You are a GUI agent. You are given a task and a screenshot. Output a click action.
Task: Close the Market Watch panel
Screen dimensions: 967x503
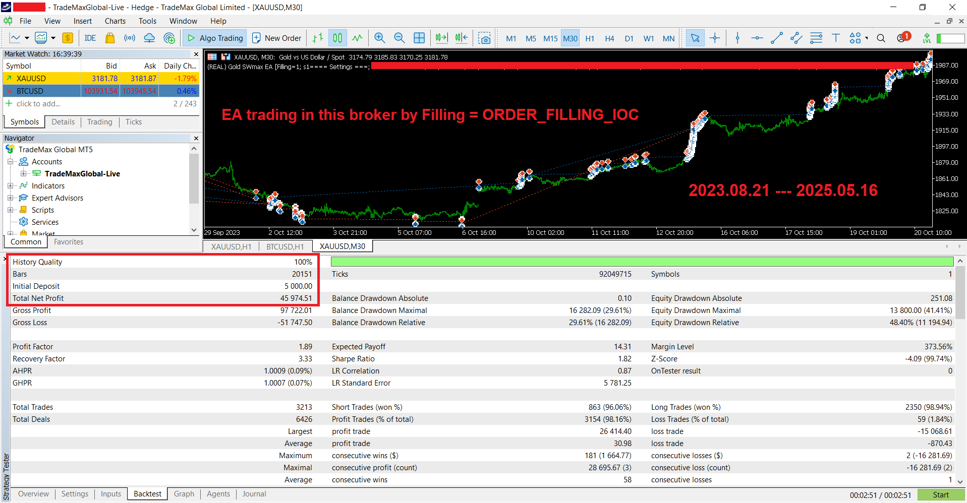coord(196,54)
